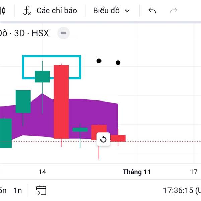Reset the chart view with the circular arrow

(x=103, y=139)
